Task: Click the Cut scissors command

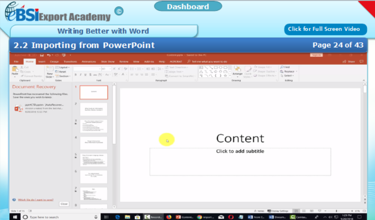Action: (24, 67)
